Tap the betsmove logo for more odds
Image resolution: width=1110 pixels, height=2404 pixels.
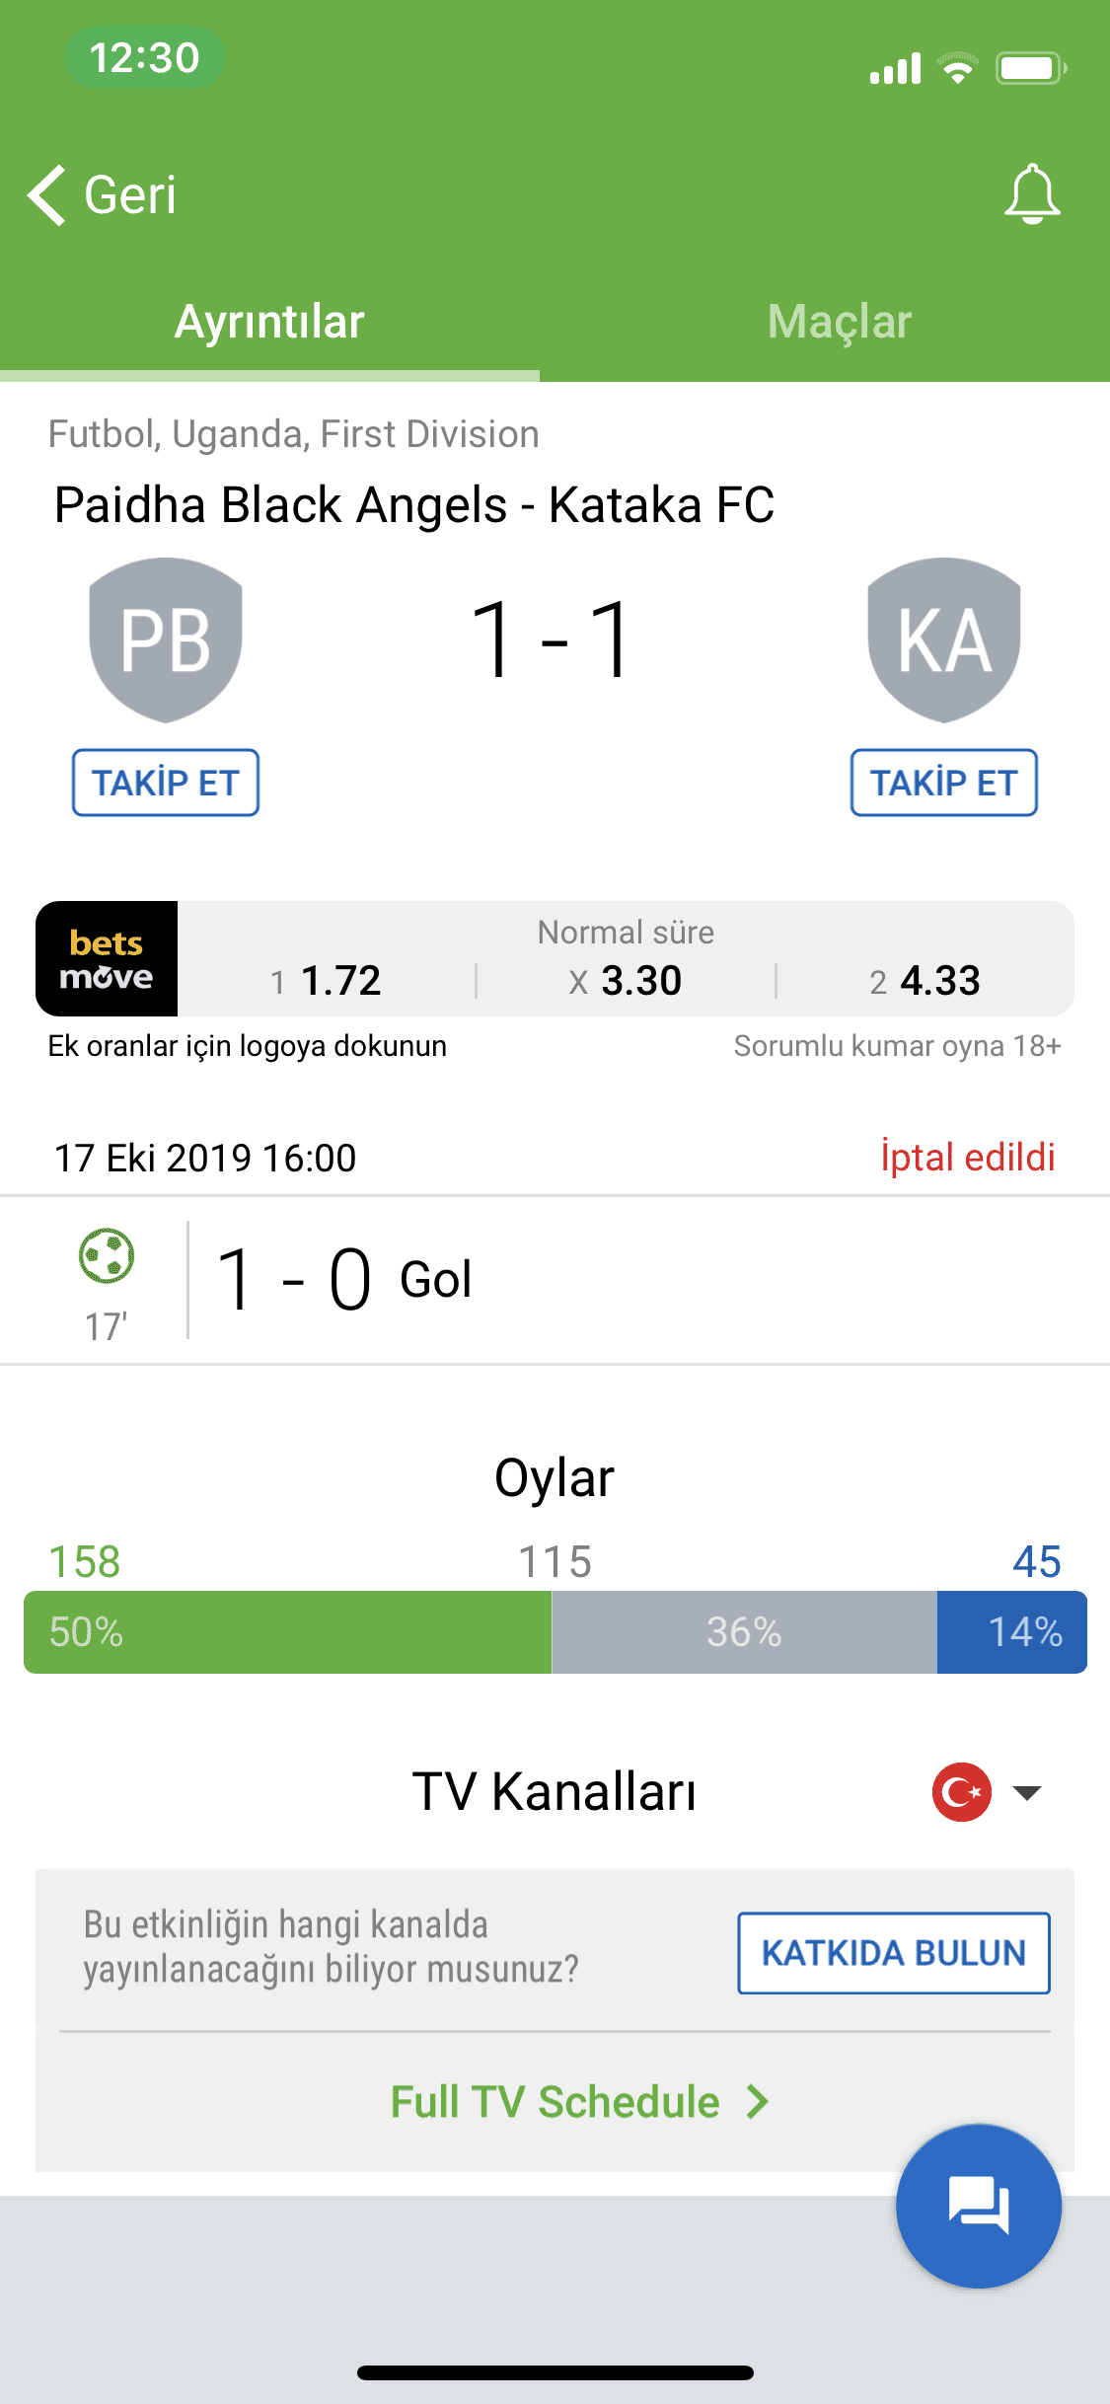[107, 958]
